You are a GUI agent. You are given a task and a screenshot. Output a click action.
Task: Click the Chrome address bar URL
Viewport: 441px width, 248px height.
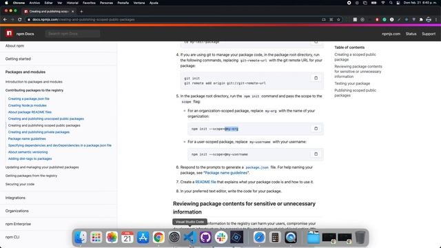click(83, 19)
